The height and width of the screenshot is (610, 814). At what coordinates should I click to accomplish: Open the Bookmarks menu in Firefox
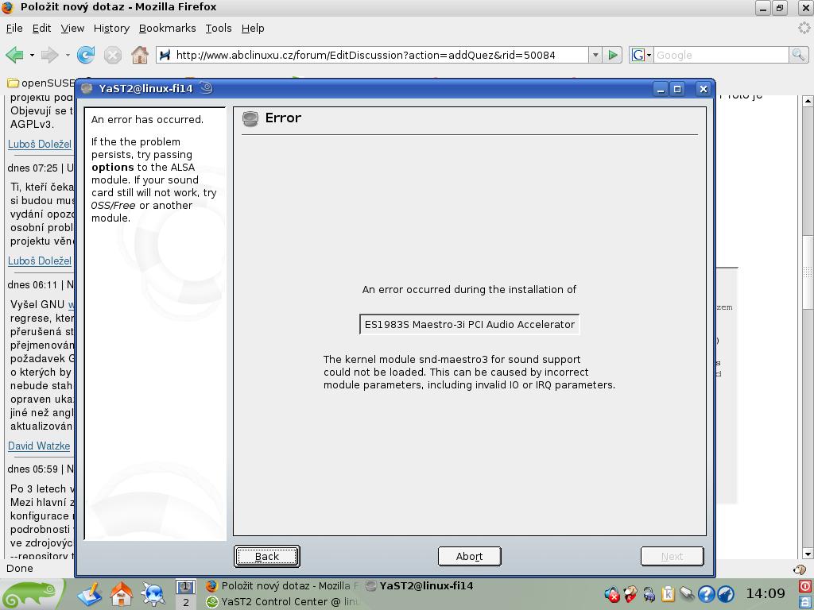click(x=167, y=29)
